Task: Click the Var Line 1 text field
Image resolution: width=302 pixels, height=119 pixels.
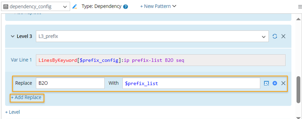Action: point(161,60)
